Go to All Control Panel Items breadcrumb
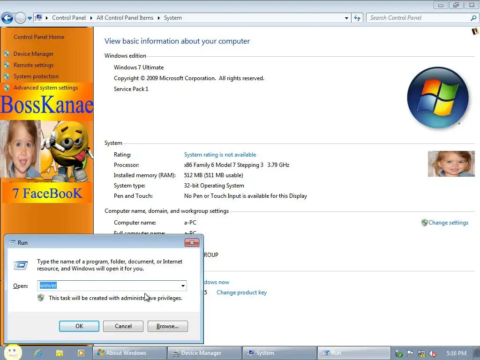Viewport: 480px width, 360px height. pyautogui.click(x=125, y=18)
